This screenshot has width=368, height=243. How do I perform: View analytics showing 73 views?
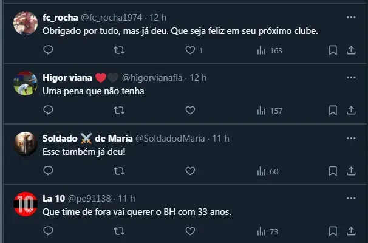(268, 231)
